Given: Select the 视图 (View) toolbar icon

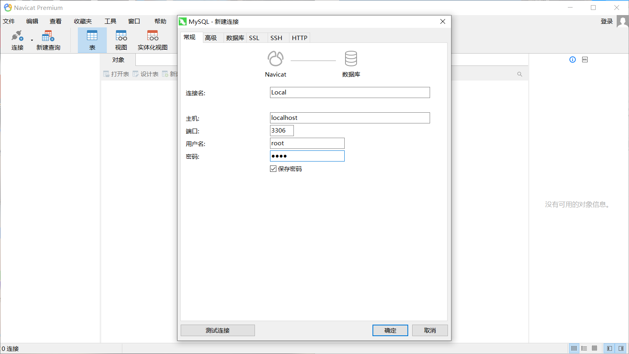Looking at the screenshot, I should coord(121,40).
